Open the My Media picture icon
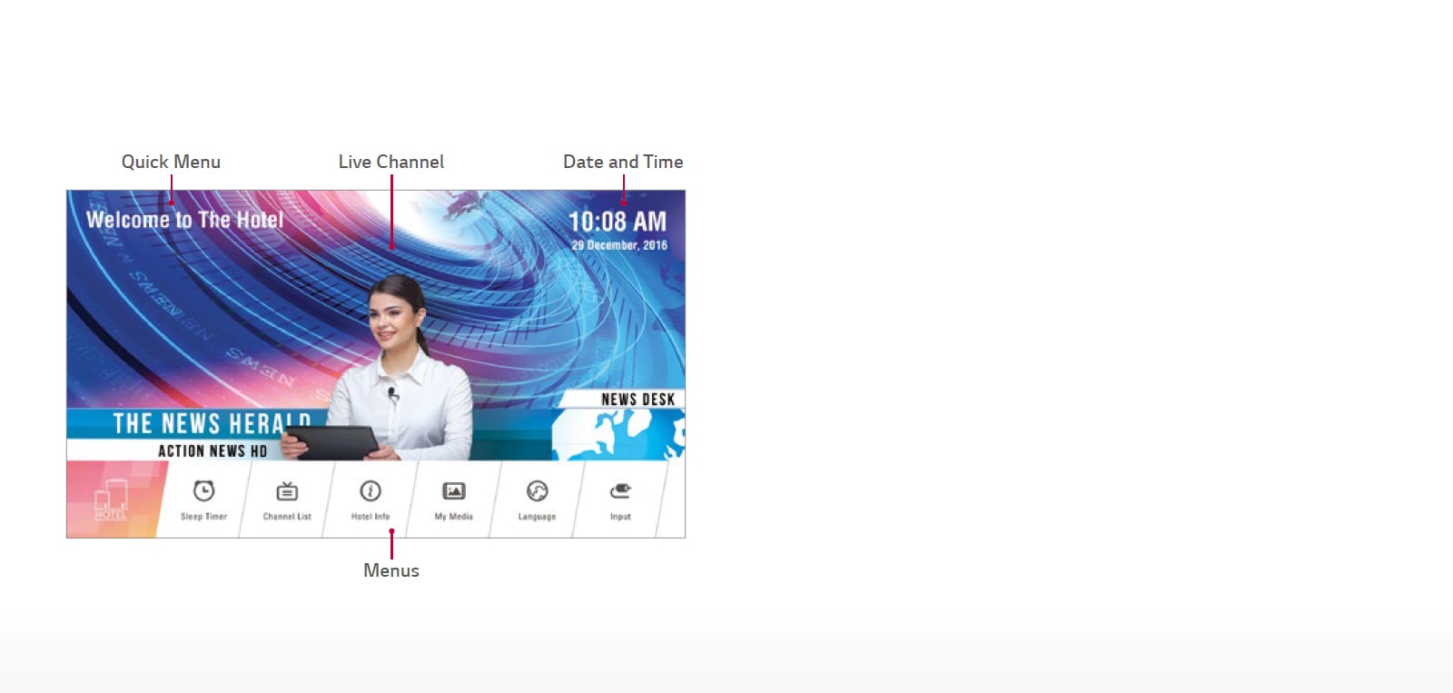 [x=453, y=491]
